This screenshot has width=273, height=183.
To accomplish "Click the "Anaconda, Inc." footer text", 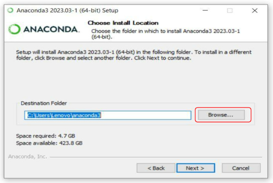I will tap(27, 157).
